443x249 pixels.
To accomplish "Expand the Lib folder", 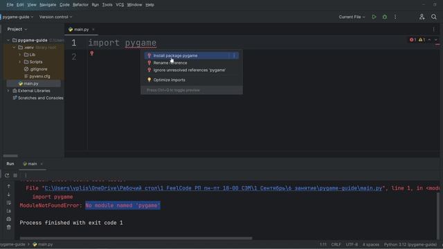I will coord(20,55).
